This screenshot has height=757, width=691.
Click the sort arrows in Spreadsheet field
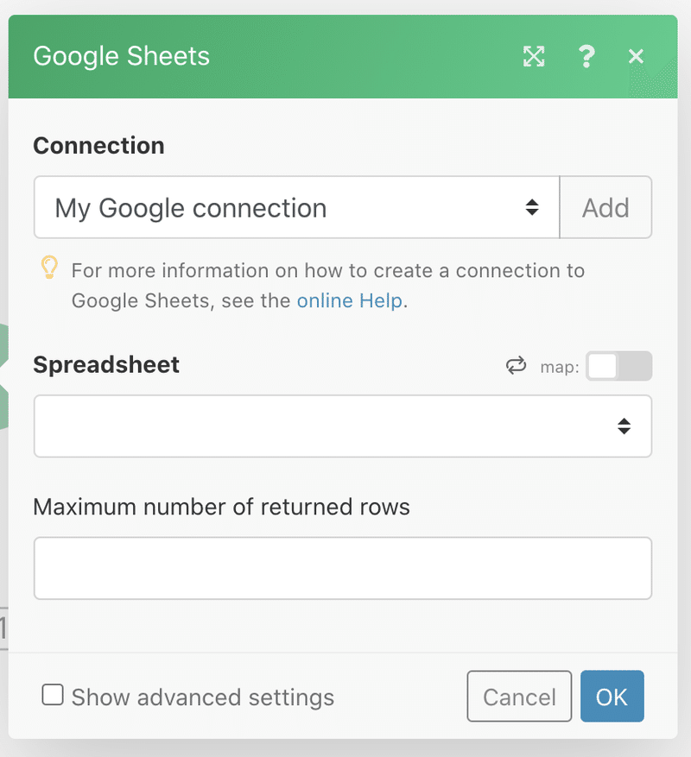pos(624,426)
